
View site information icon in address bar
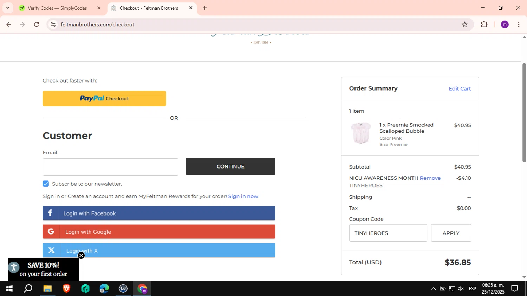click(x=53, y=25)
